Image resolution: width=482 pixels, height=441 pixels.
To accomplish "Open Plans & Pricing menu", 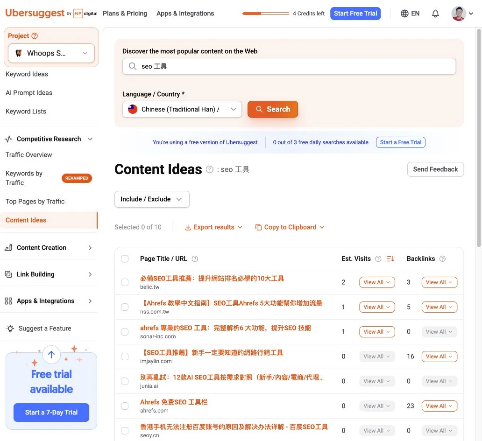I will [125, 14].
